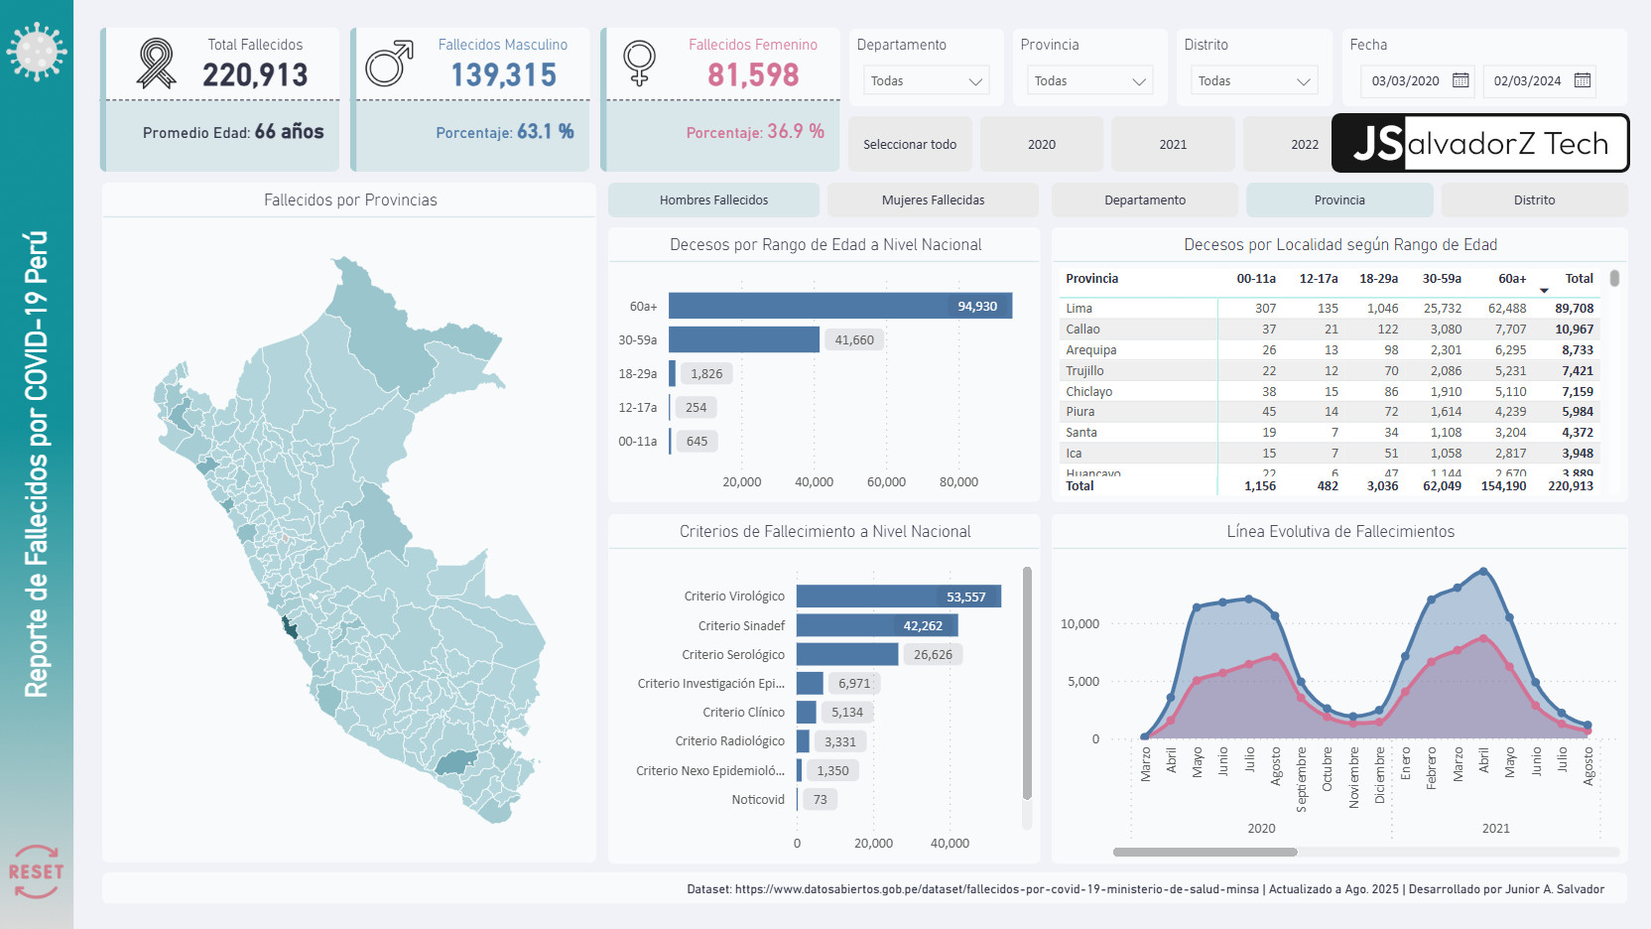Screen dimensions: 1651x929
Task: Open the calendar picker for date 03/03/2020
Action: point(1460,81)
